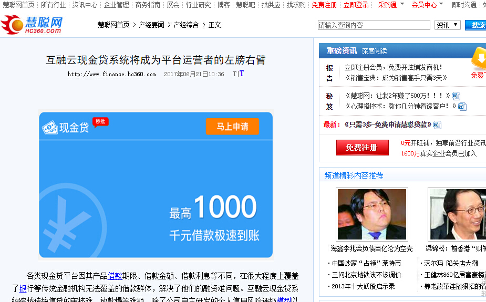This screenshot has height=302, width=486.
Task: Click 即时沟通 in the top bar
Action: click(464, 5)
